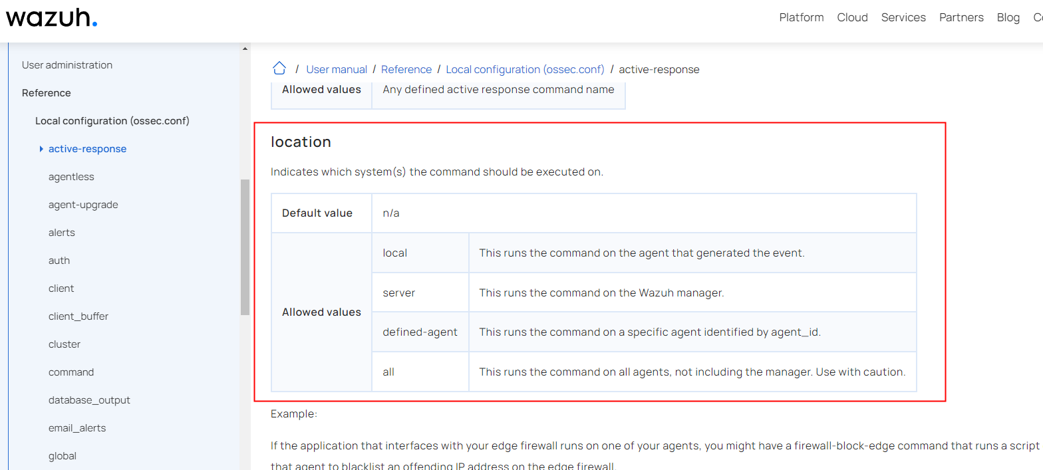Click 'server' allowed value cell
Image resolution: width=1043 pixels, height=470 pixels.
[420, 293]
